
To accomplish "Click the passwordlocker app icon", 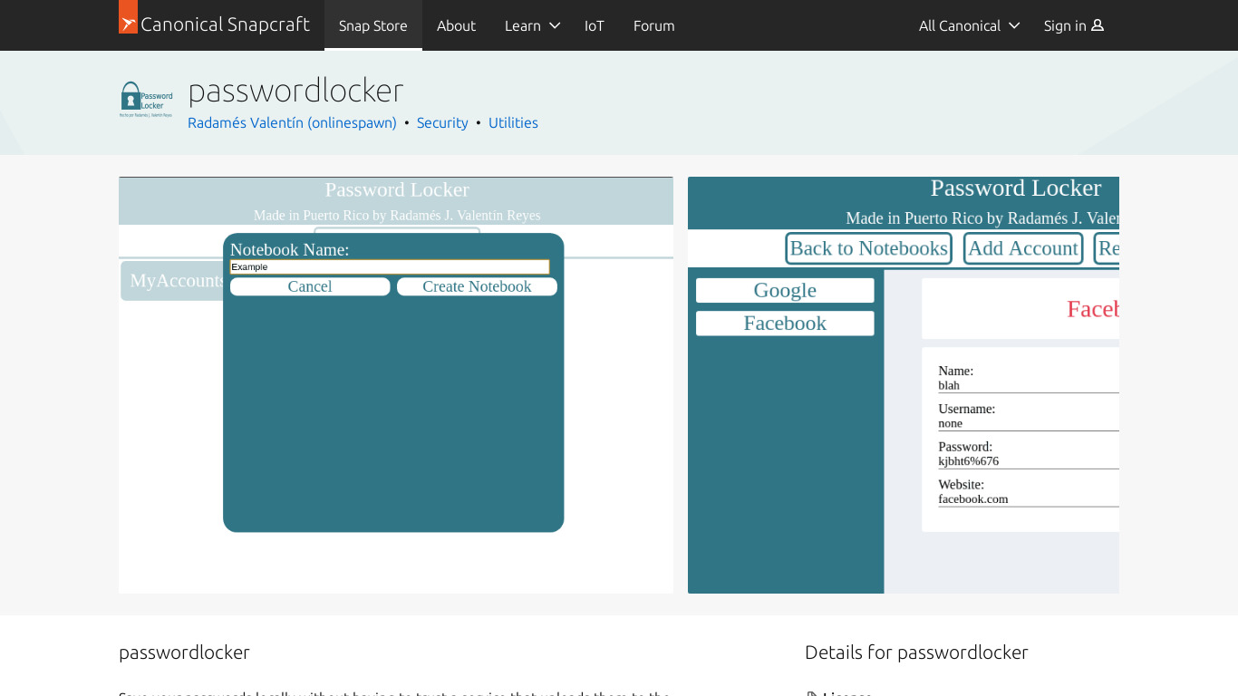I will click(x=146, y=100).
